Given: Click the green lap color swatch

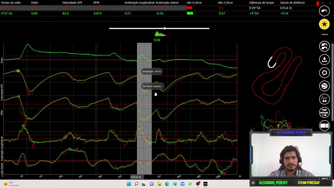Looking at the screenshot, I should [190, 13].
